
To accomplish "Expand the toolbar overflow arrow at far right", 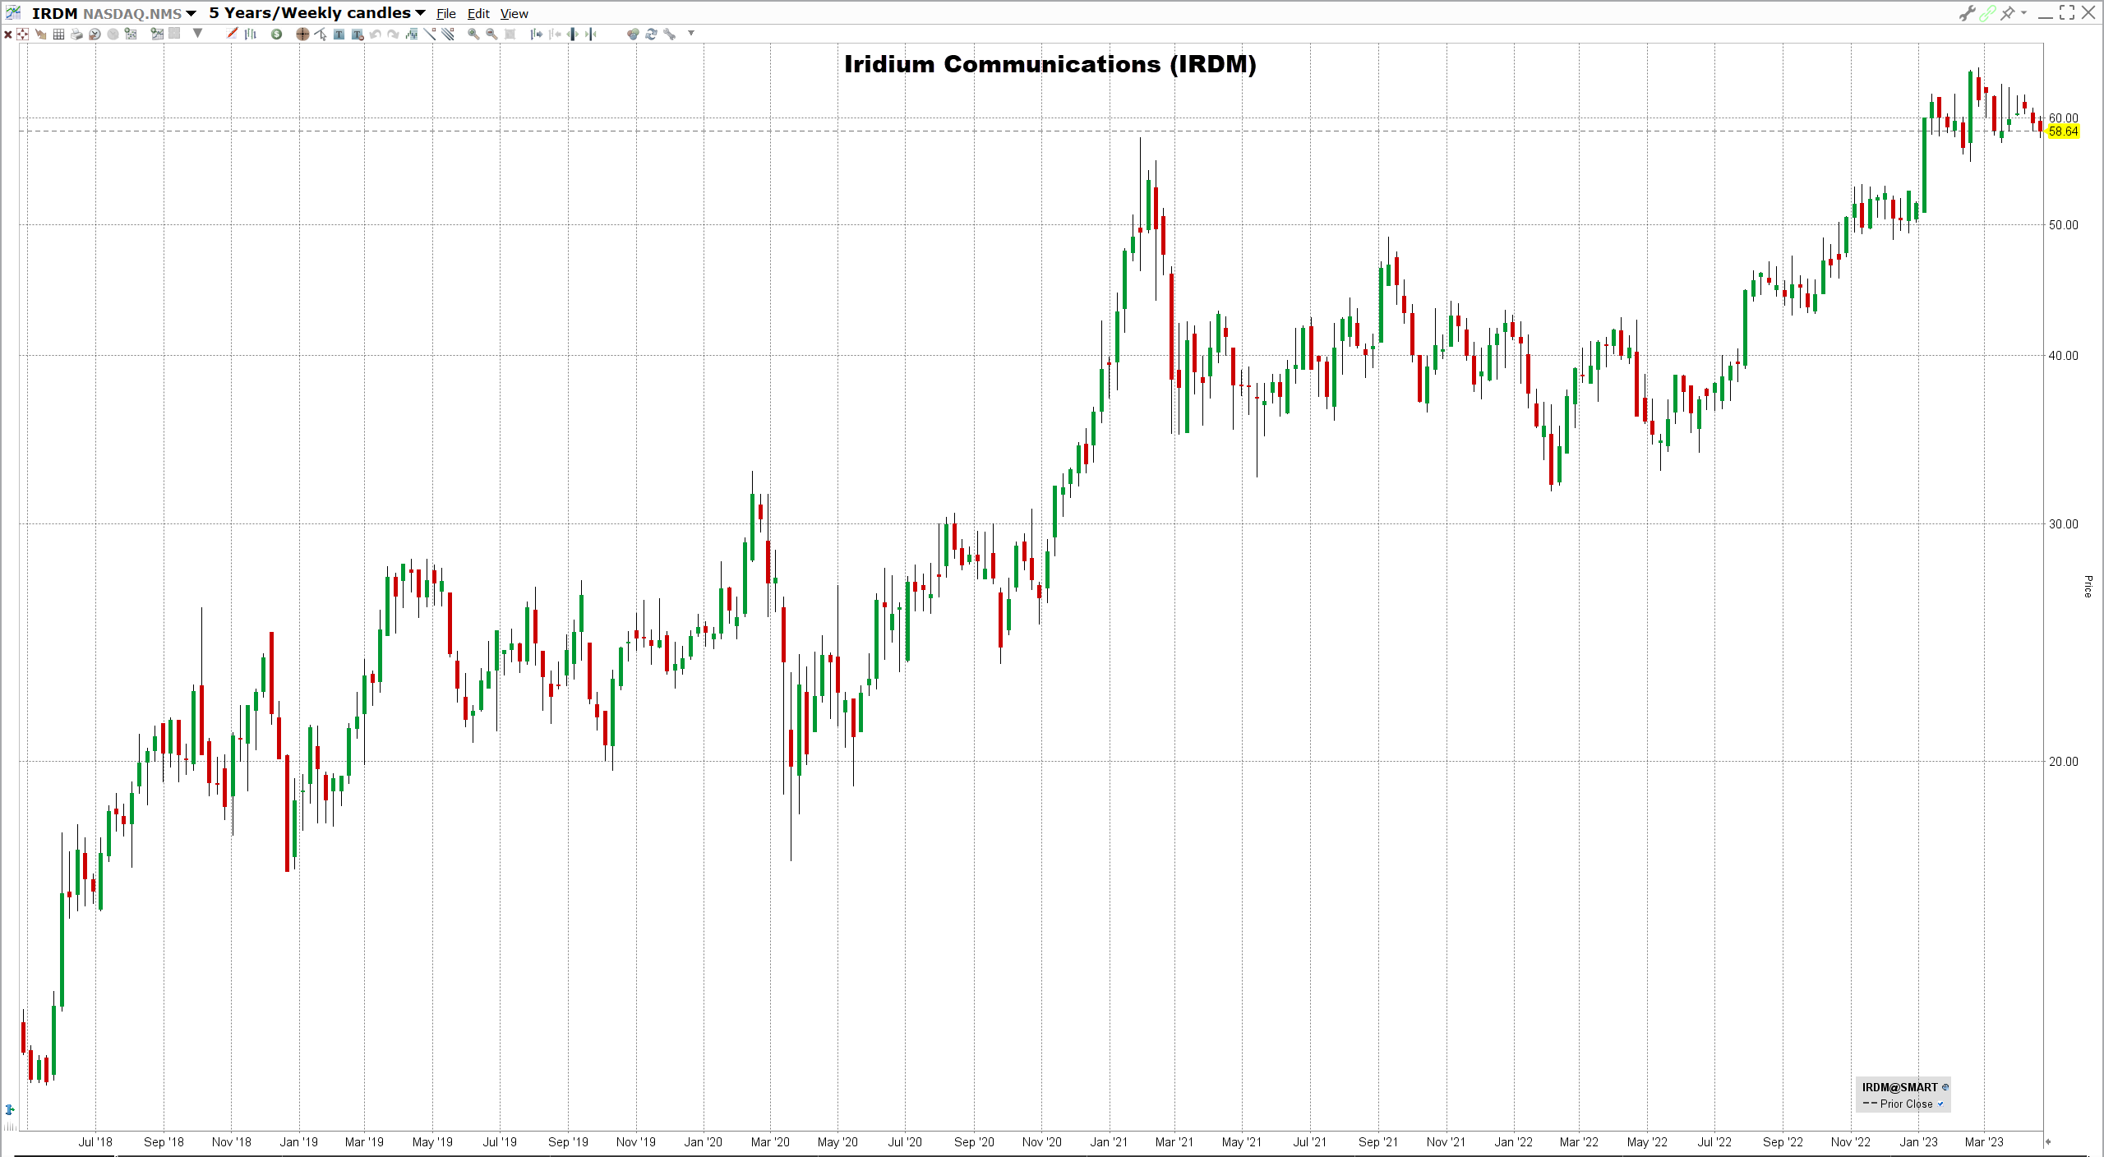I will [x=691, y=33].
